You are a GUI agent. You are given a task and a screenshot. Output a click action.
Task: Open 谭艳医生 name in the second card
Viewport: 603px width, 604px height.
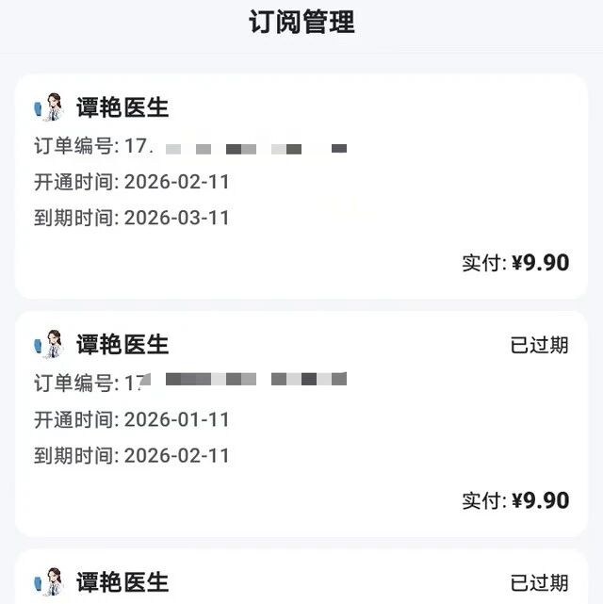(x=122, y=345)
